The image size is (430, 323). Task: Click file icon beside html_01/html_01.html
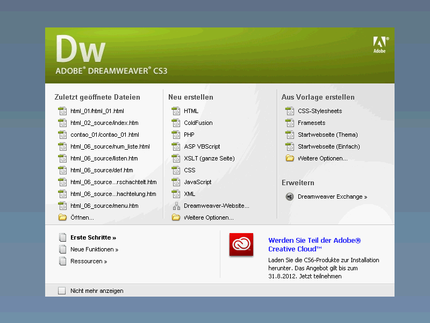(x=62, y=111)
